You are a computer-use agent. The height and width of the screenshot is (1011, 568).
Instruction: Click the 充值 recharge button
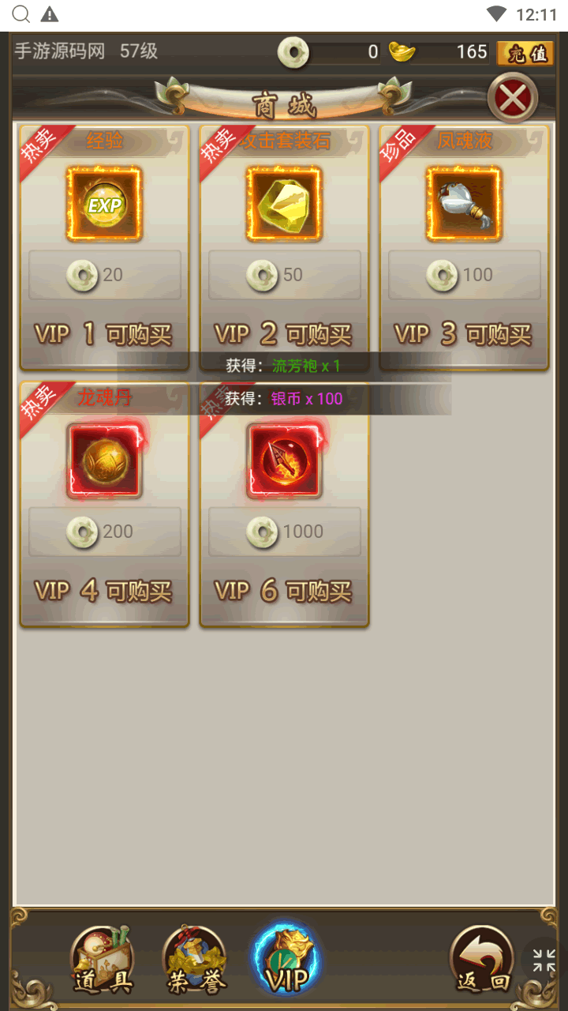click(525, 53)
